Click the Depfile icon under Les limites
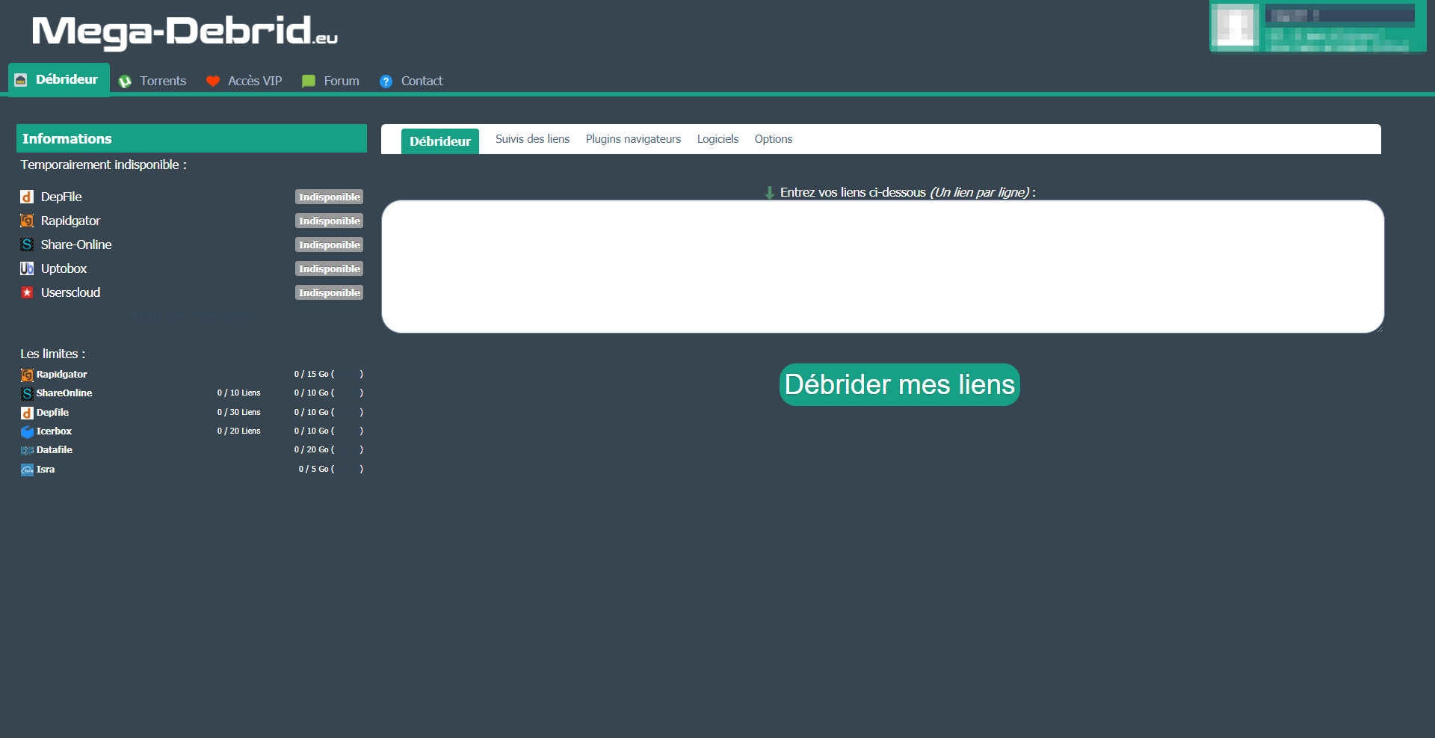The width and height of the screenshot is (1435, 738). click(x=27, y=413)
